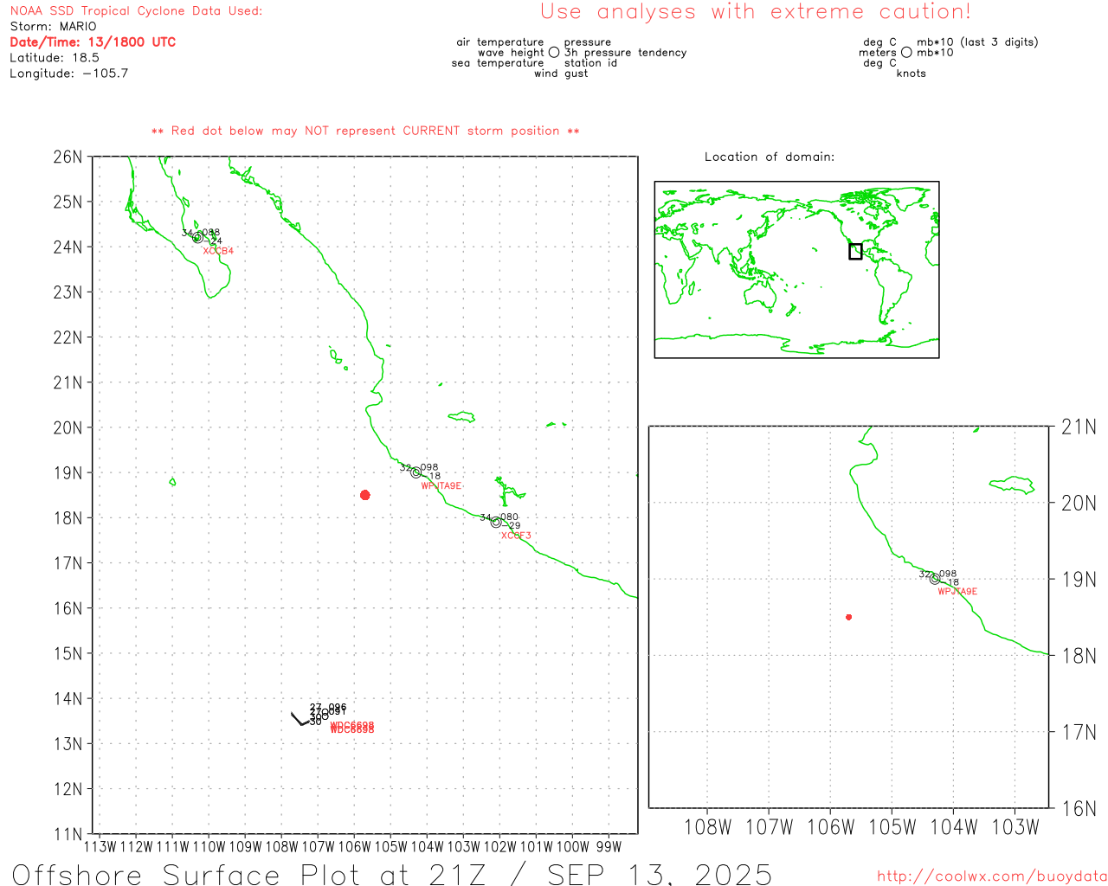This screenshot has width=1108, height=886.
Task: Click the units legend circle beside meters
Action: (x=906, y=52)
